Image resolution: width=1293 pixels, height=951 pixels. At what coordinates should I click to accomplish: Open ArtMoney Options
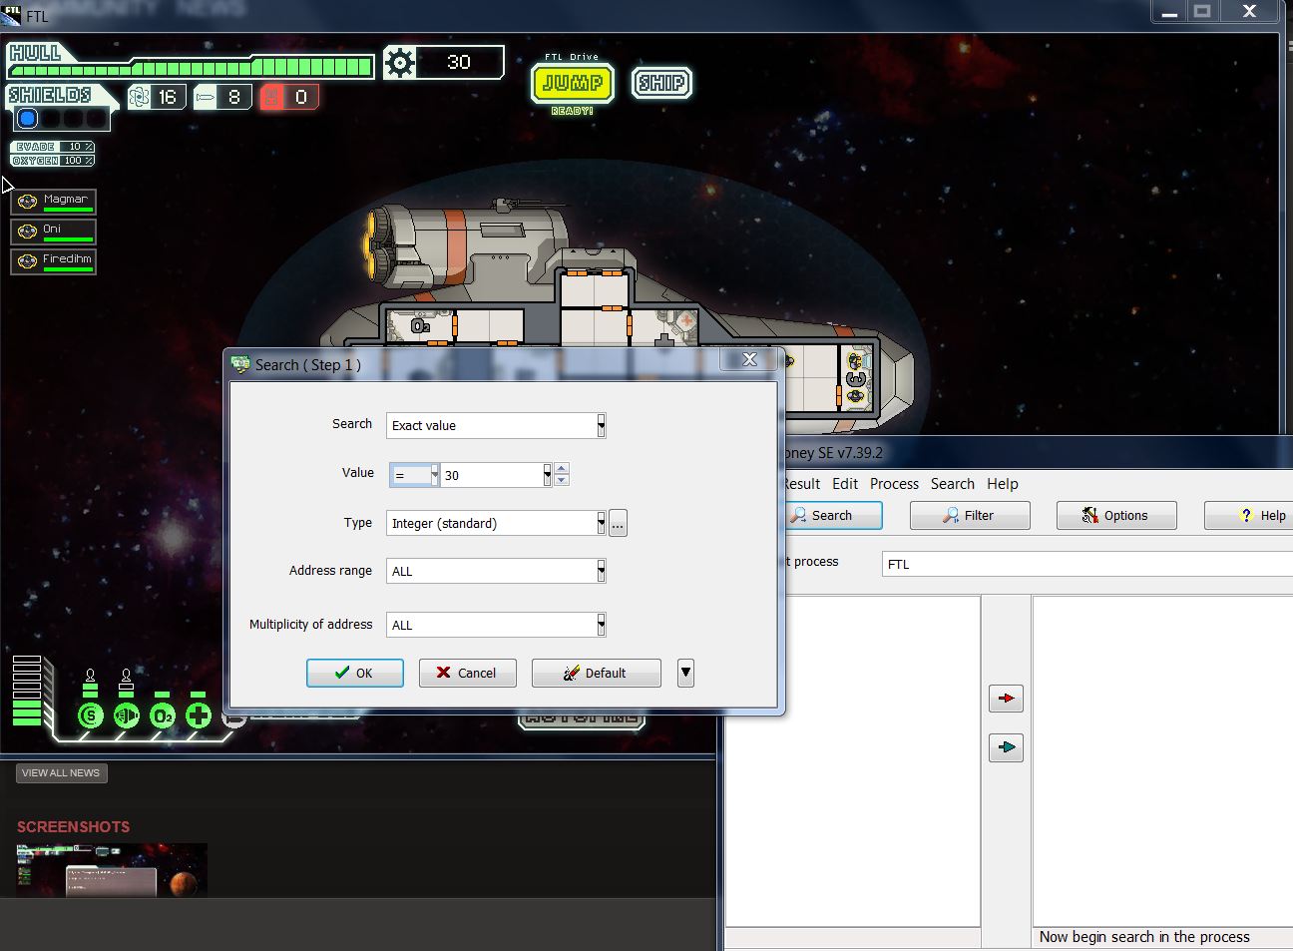(1116, 515)
